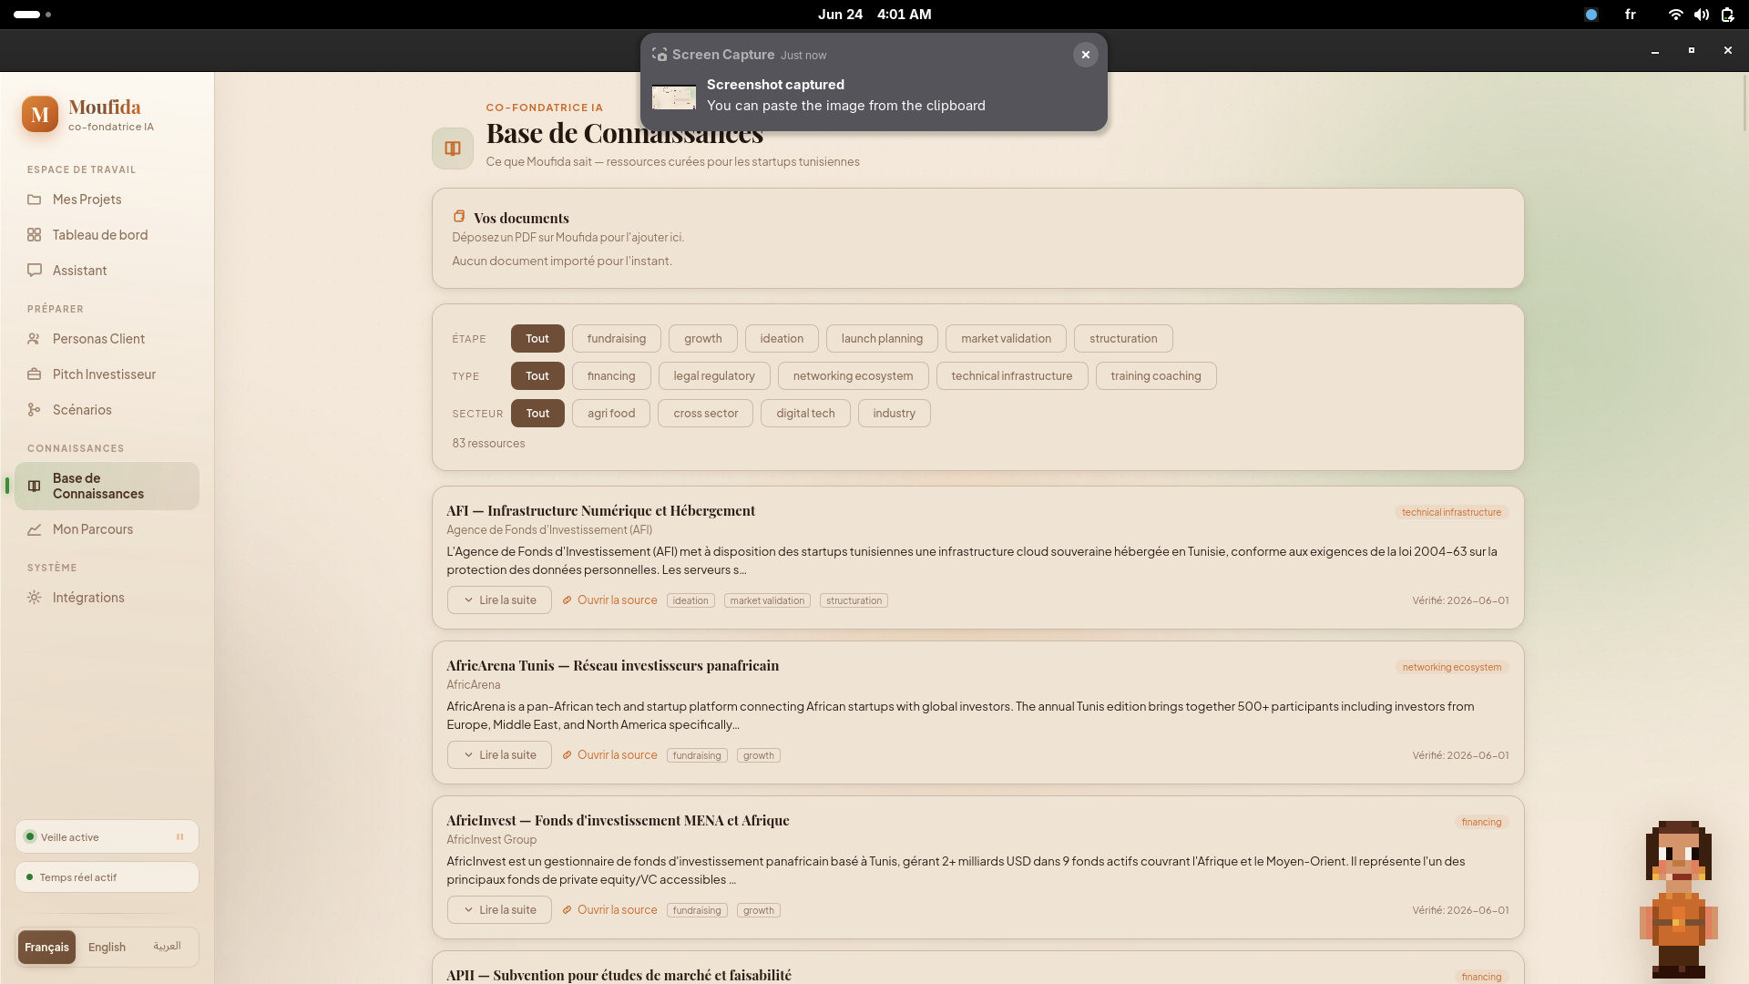Screen dimensions: 1749x984
Task: Click the pixel-art Moufida avatar character
Action: [1679, 898]
